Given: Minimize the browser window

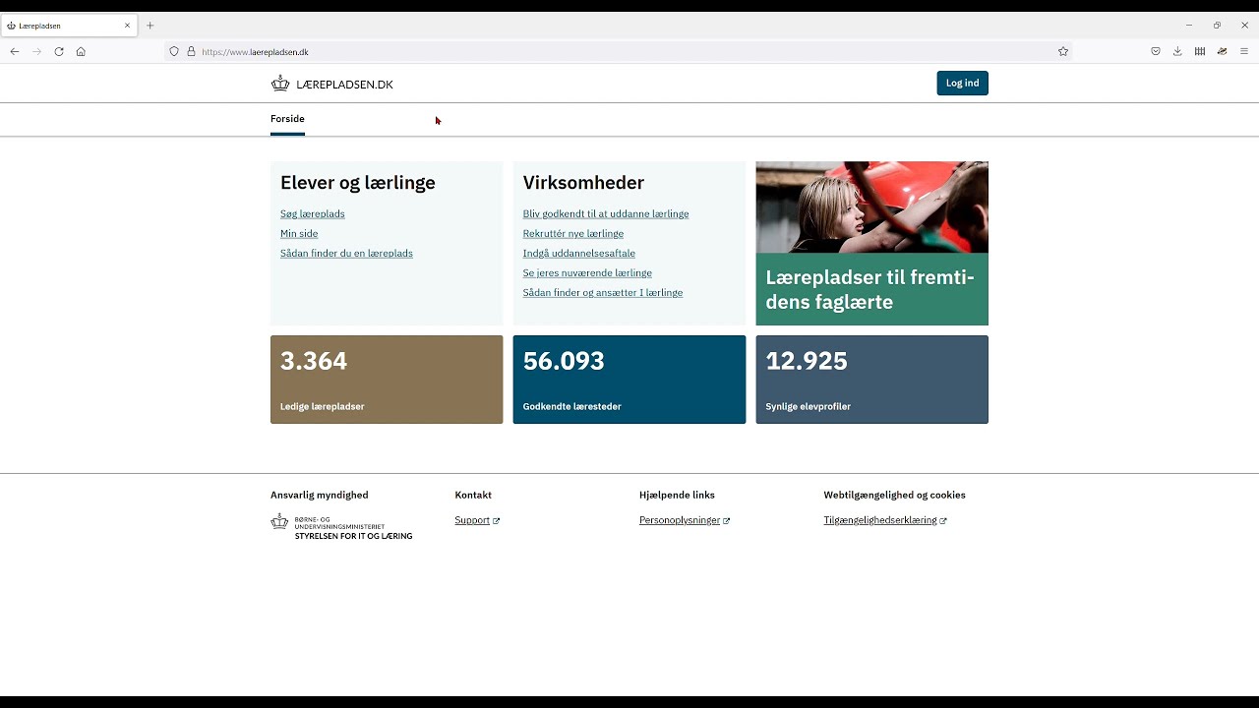Looking at the screenshot, I should pyautogui.click(x=1189, y=26).
